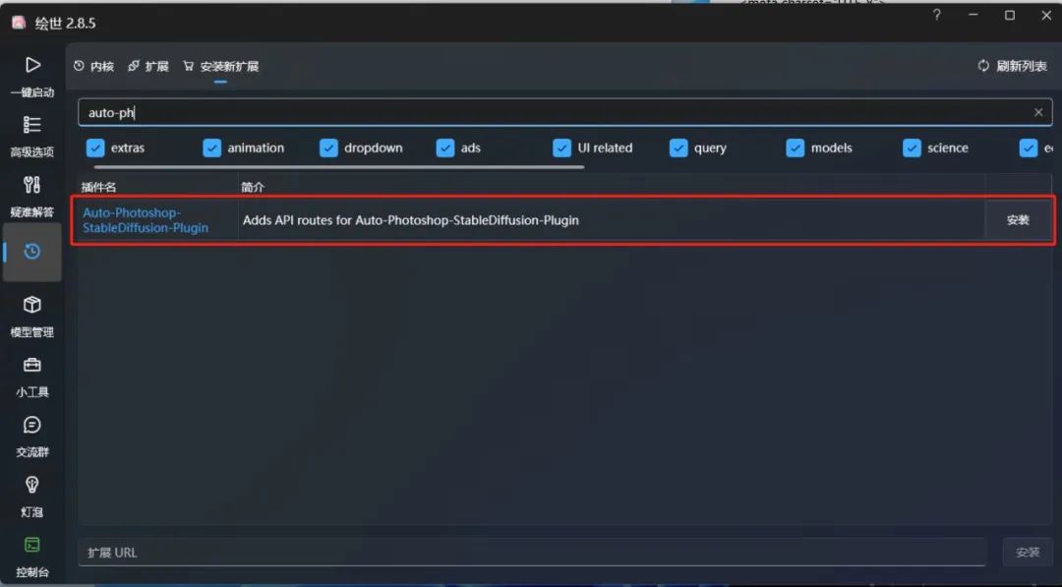
Task: Uncheck the extras filter checkbox
Action: click(x=95, y=147)
